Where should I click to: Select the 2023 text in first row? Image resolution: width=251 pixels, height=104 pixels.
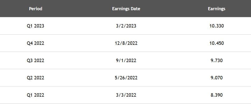(x=39, y=26)
